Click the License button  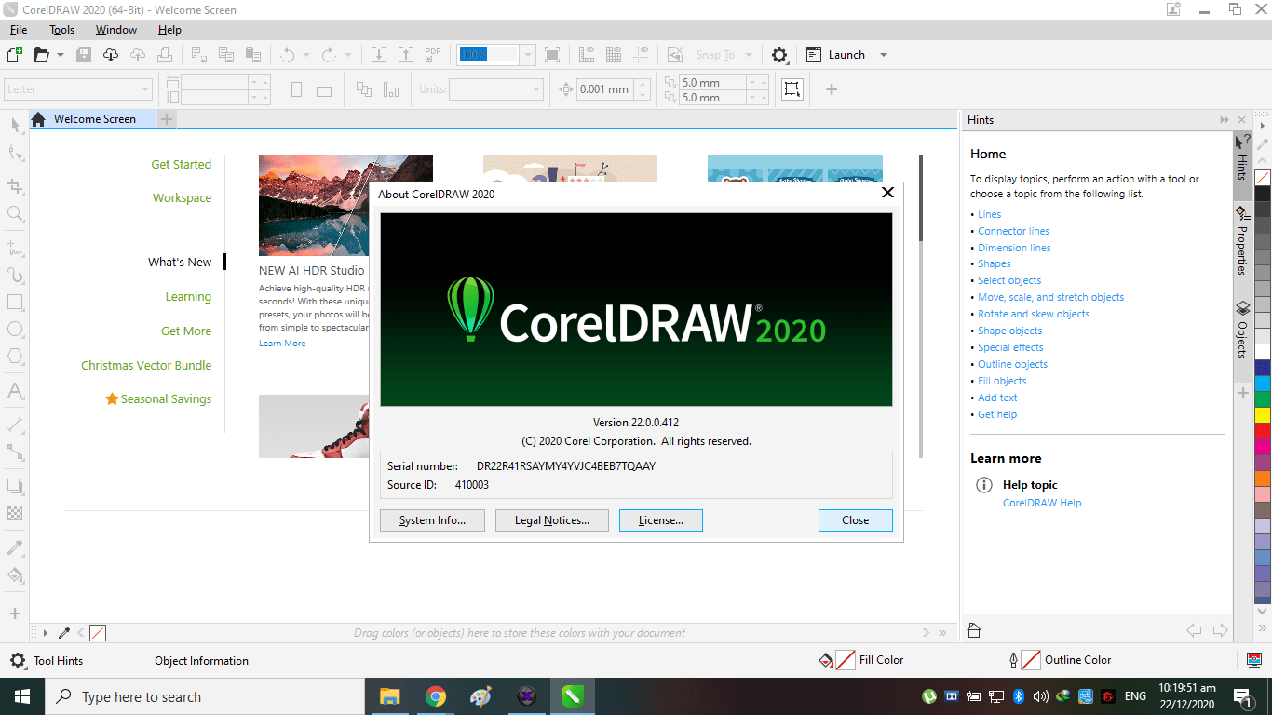(661, 520)
